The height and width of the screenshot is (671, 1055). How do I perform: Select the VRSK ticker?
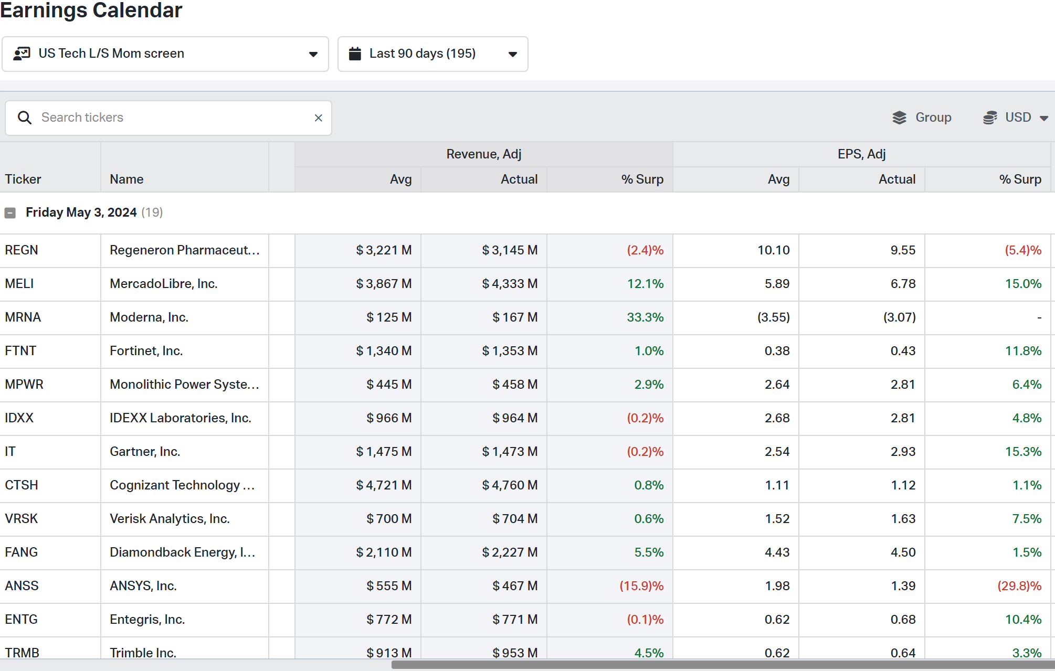coord(22,519)
